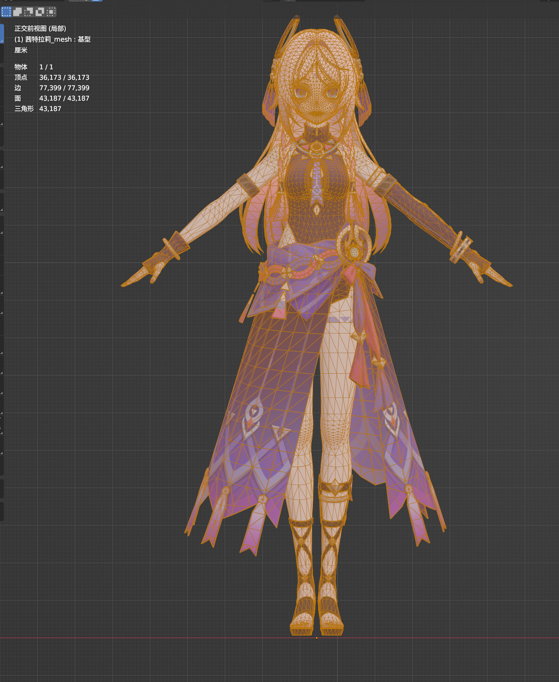Choose the Subtract Selection mode icon
This screenshot has height=682, width=559.
(x=28, y=12)
